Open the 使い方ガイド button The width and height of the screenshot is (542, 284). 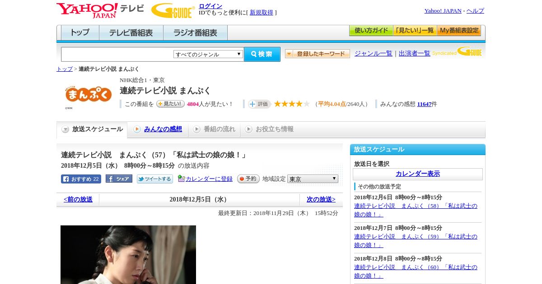tap(371, 31)
